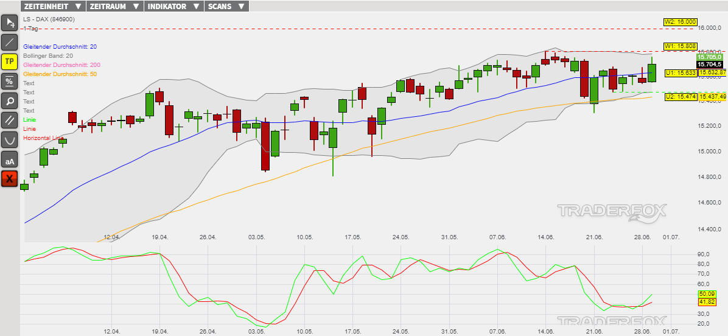Click the red X delete button
Image resolution: width=728 pixels, height=336 pixels.
tap(10, 178)
